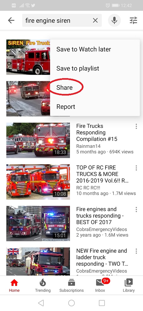Image resolution: width=143 pixels, height=311 pixels.
Task: Open search filters icon
Action: pos(133,21)
